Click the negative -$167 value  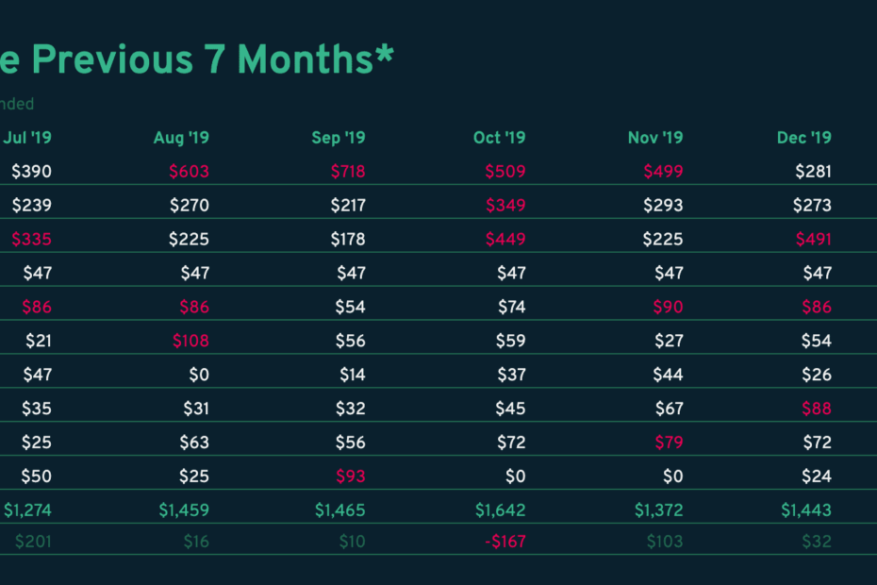pyautogui.click(x=505, y=542)
